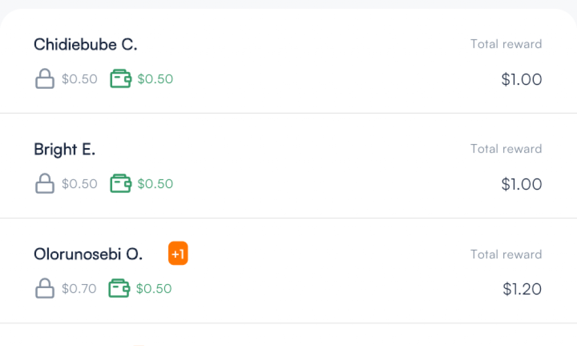Open Bright E.'s profile entry
This screenshot has width=577, height=346.
(64, 150)
